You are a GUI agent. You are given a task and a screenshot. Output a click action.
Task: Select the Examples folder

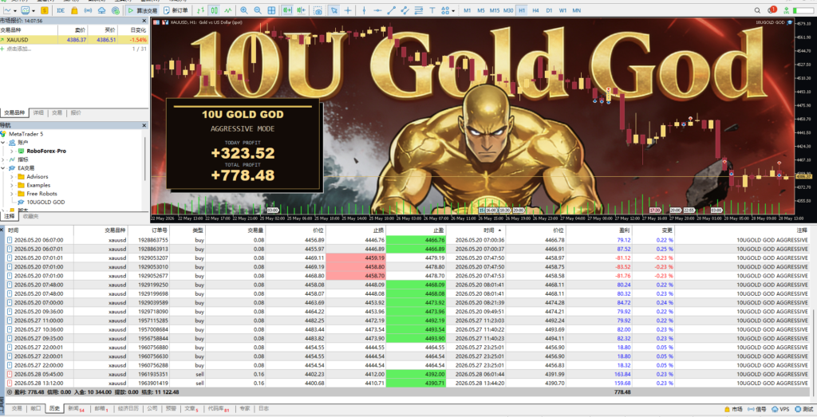[38, 185]
